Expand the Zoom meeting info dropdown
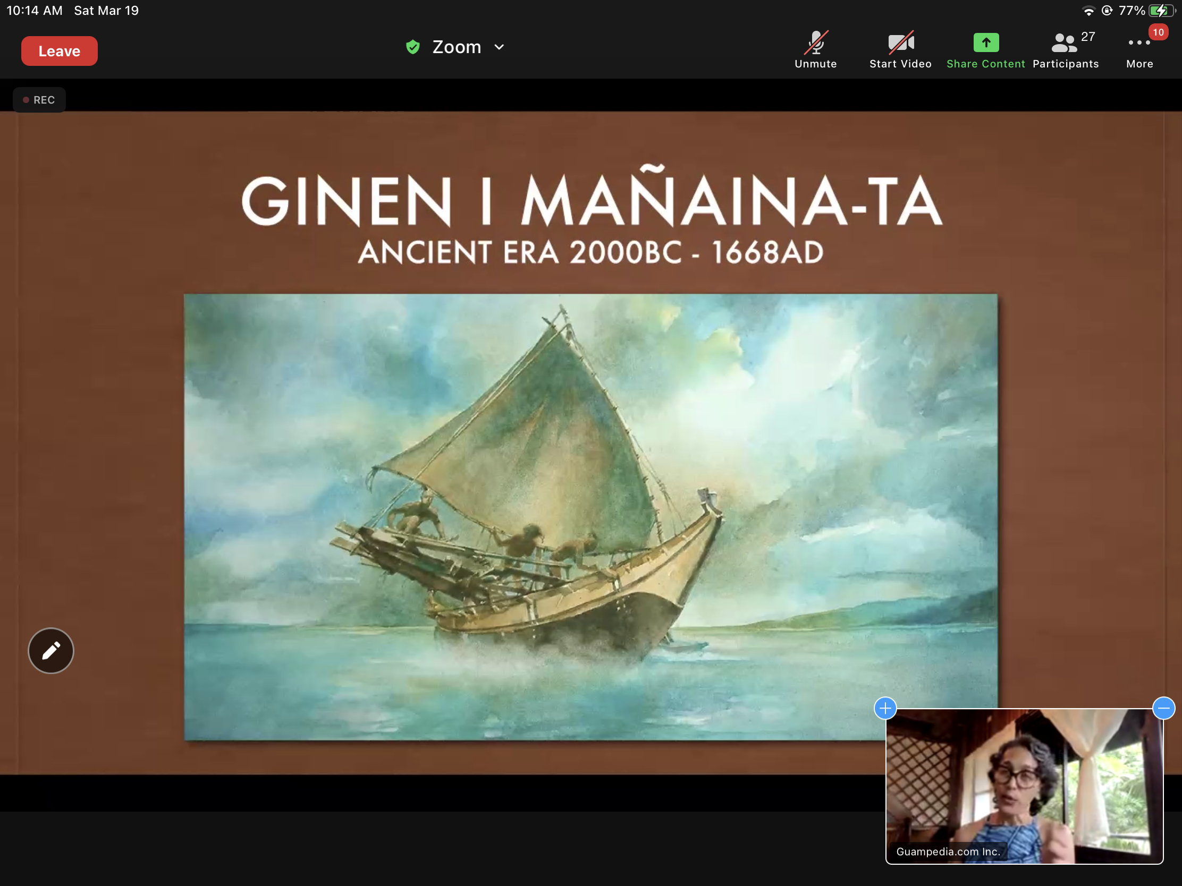 click(499, 47)
